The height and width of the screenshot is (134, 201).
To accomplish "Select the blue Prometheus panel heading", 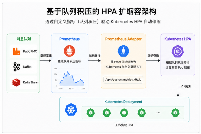I will tap(69, 39).
